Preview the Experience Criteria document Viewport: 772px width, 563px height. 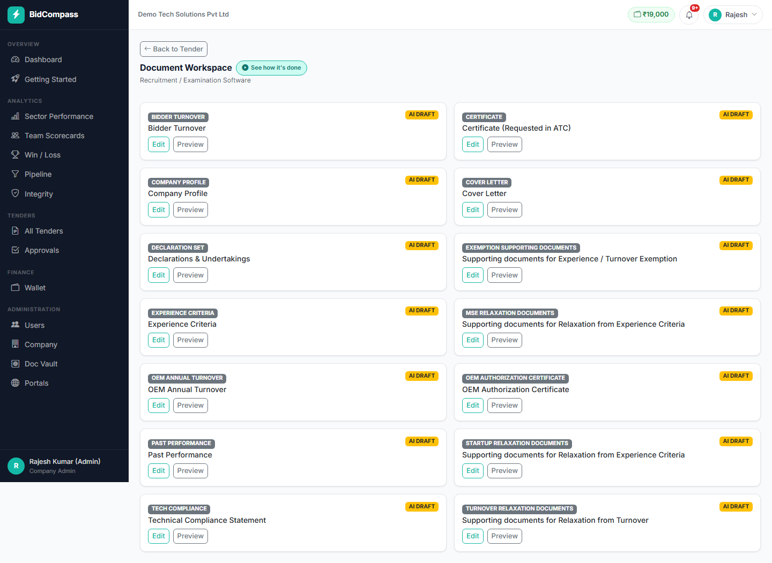click(x=190, y=340)
